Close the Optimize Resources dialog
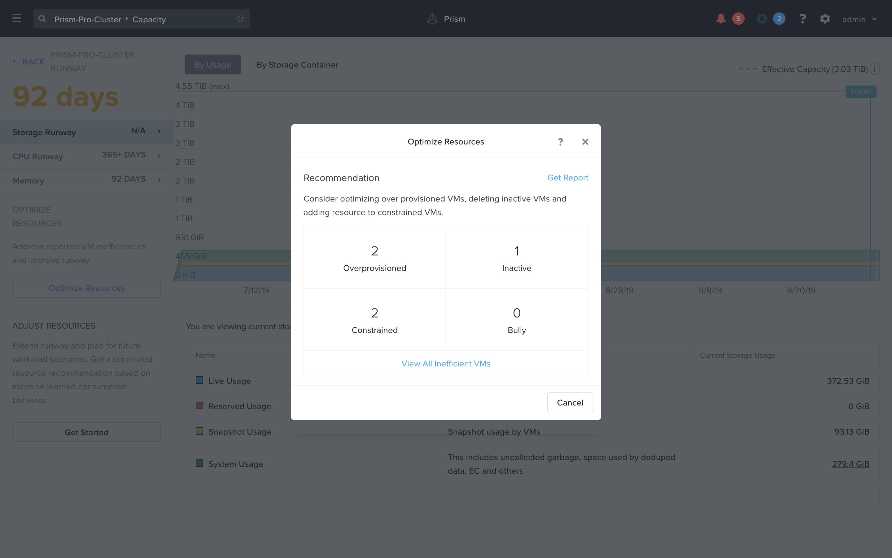The width and height of the screenshot is (892, 558). click(585, 142)
